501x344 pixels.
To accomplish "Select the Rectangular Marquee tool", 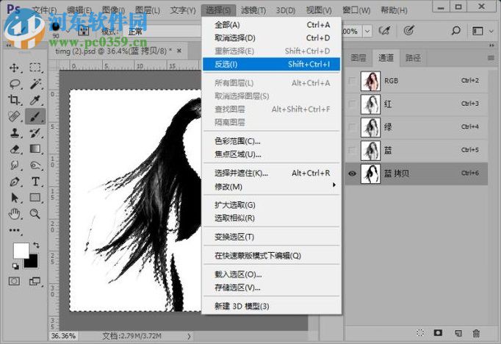I will (35, 68).
